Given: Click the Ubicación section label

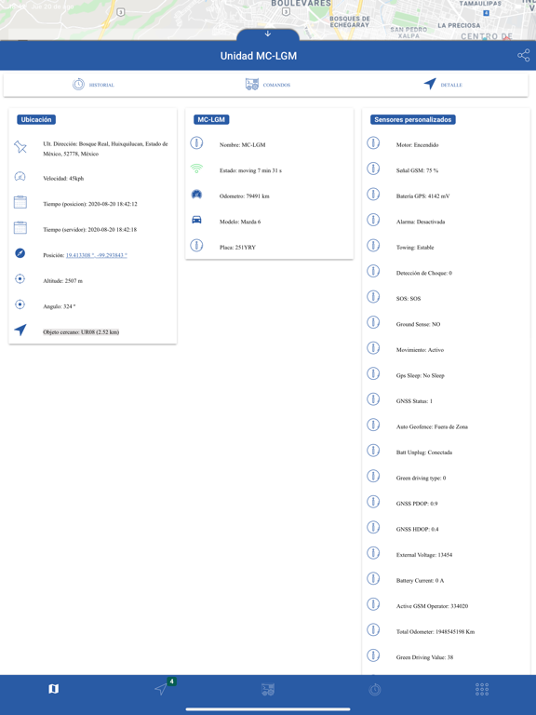Looking at the screenshot, I should [36, 119].
